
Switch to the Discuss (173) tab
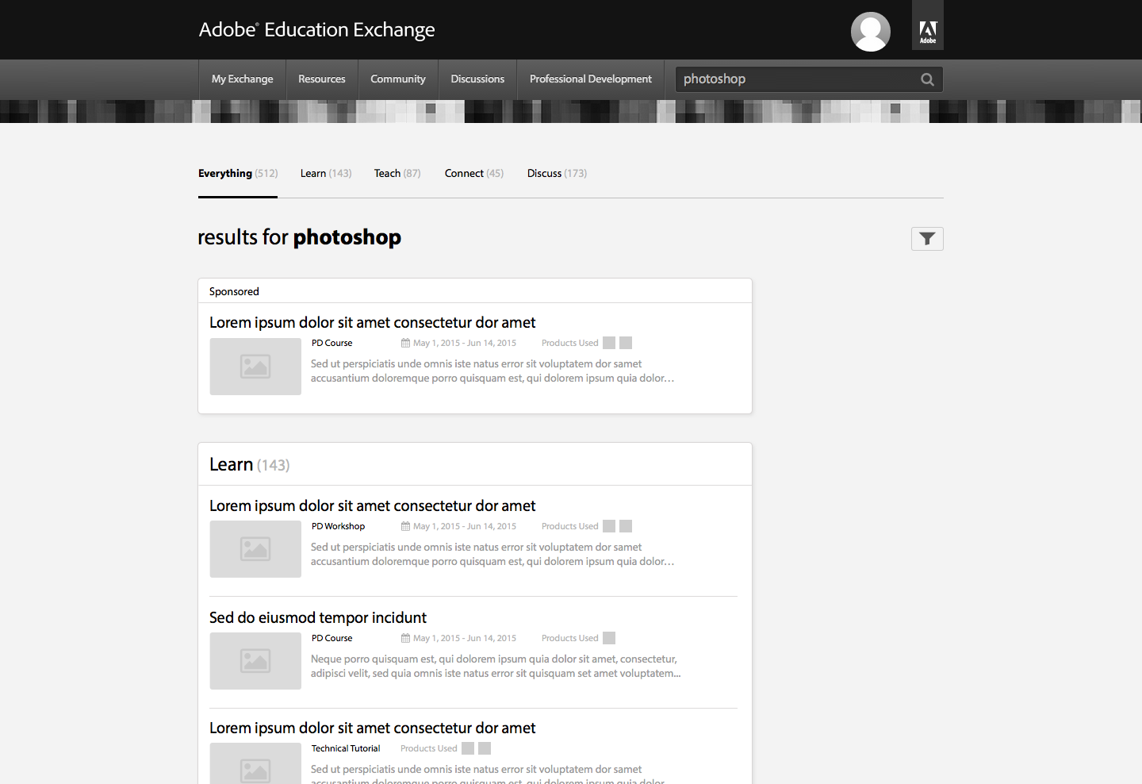557,173
